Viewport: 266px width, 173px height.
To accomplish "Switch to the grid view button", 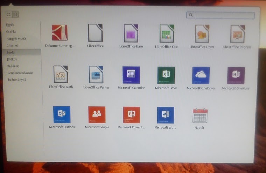I will (9, 14).
